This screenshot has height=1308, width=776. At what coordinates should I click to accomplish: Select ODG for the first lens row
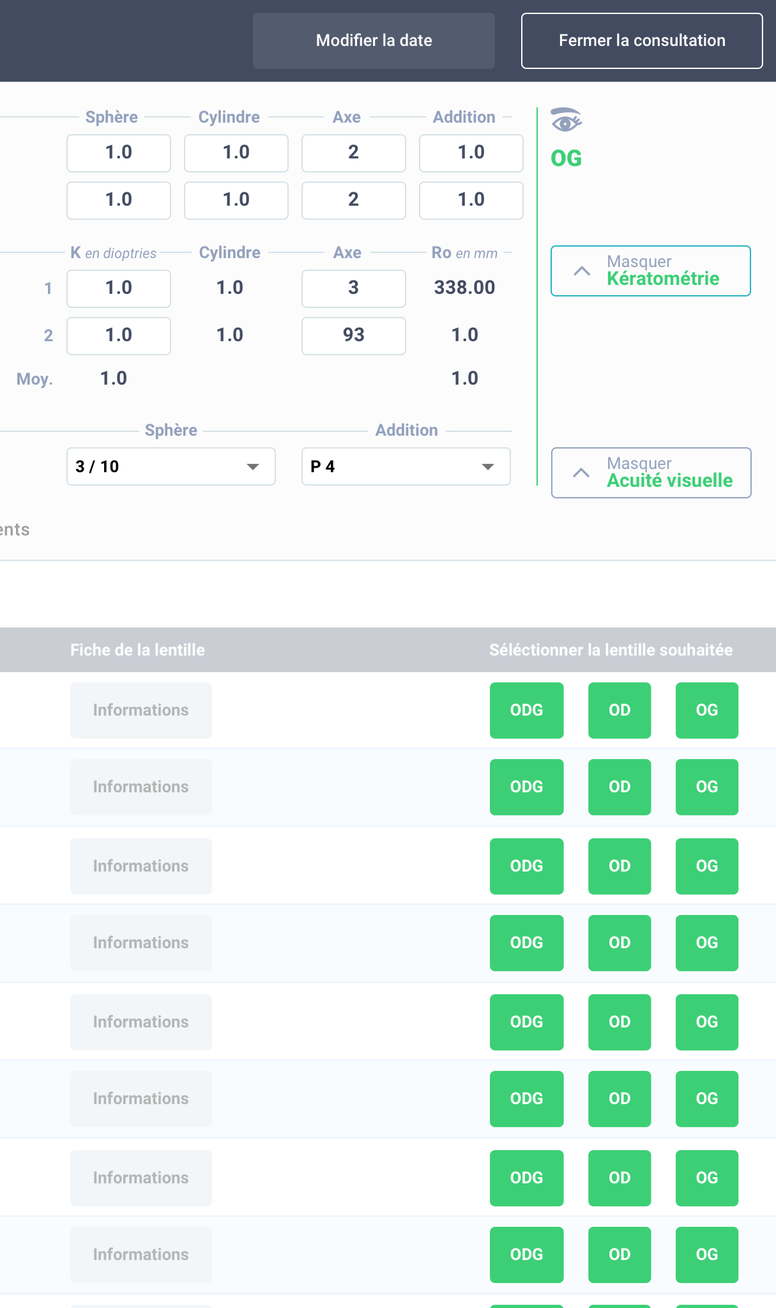coord(527,711)
